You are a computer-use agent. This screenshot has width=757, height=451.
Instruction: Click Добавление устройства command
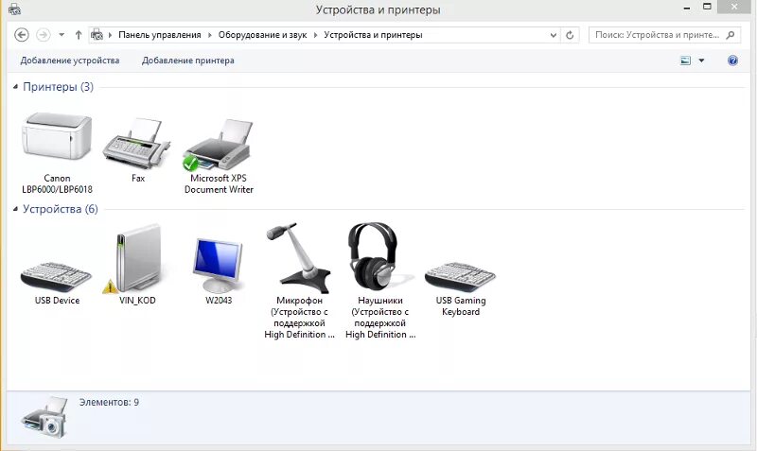[x=69, y=61]
